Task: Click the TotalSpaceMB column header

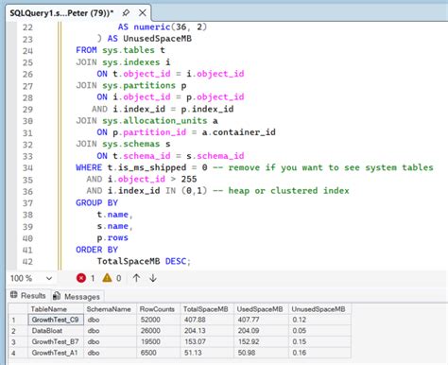Action: tap(207, 309)
